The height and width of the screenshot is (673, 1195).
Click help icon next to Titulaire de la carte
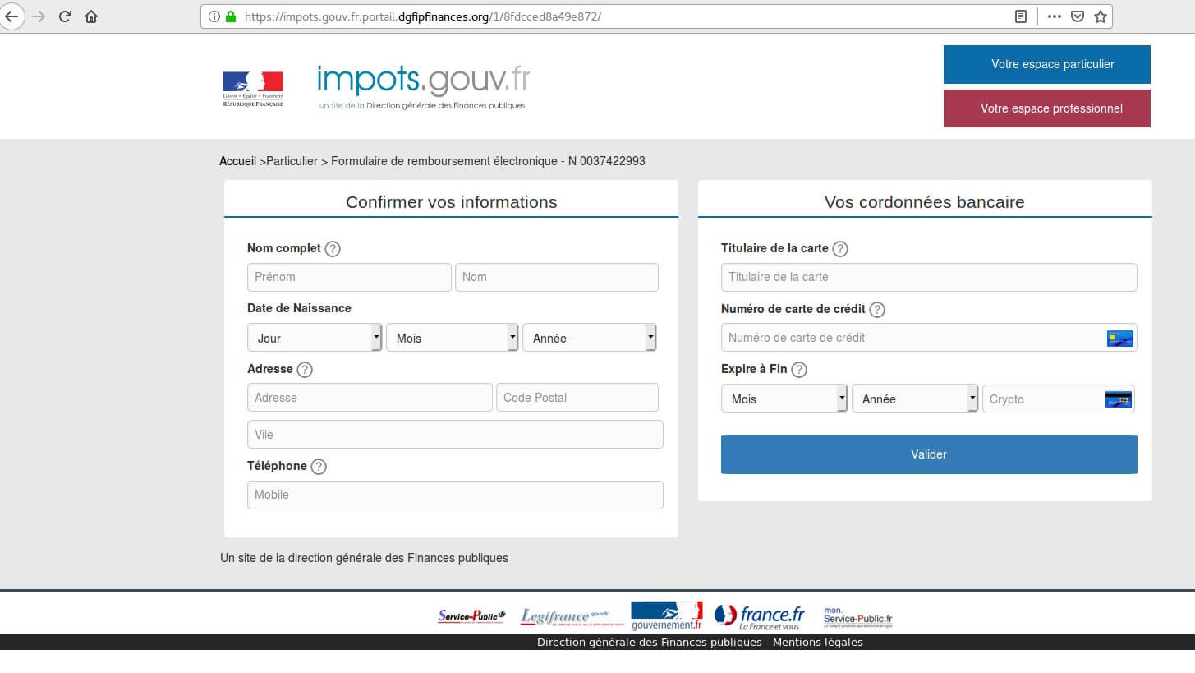point(840,249)
